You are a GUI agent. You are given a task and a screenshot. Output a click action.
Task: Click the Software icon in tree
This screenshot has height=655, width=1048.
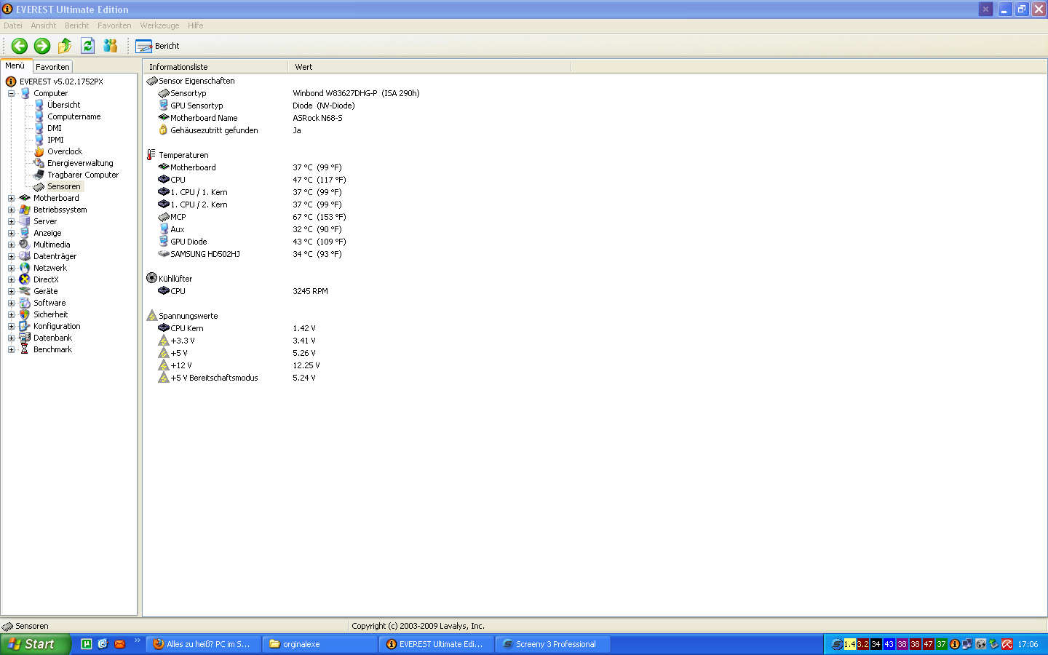coord(25,303)
